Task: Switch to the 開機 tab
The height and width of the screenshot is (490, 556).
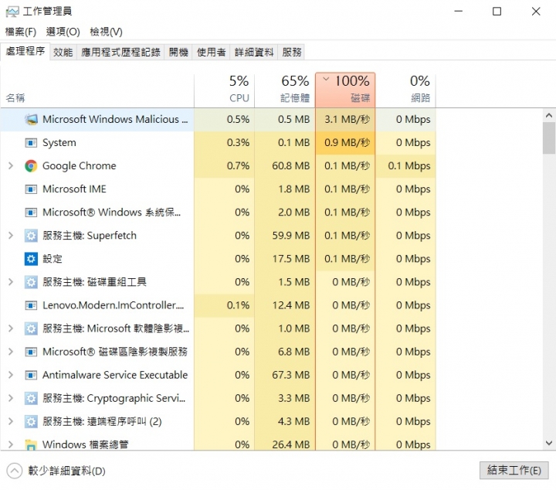Action: [x=178, y=53]
